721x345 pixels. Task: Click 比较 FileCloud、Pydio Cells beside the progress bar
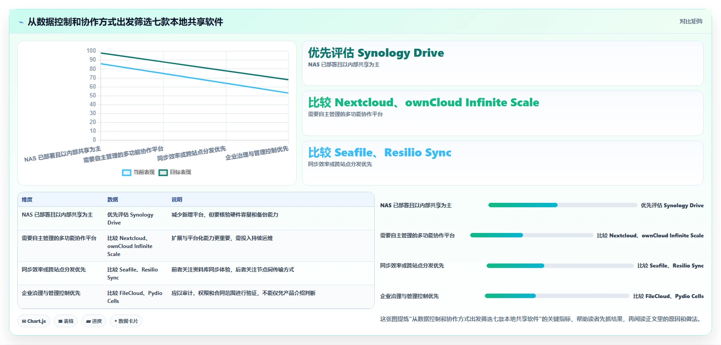(668, 296)
